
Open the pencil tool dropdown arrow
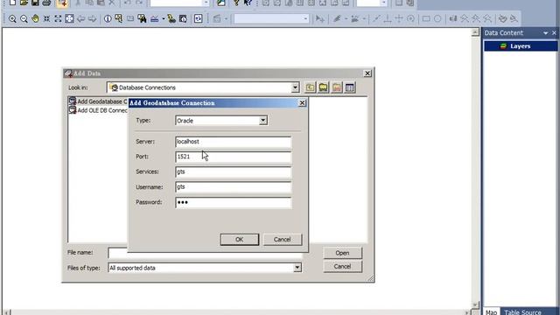tap(346, 18)
